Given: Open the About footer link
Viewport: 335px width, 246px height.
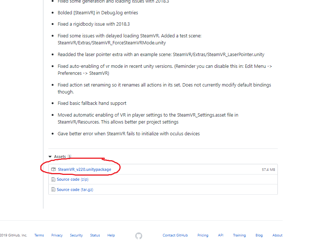Looking at the screenshot, I should [x=277, y=235].
